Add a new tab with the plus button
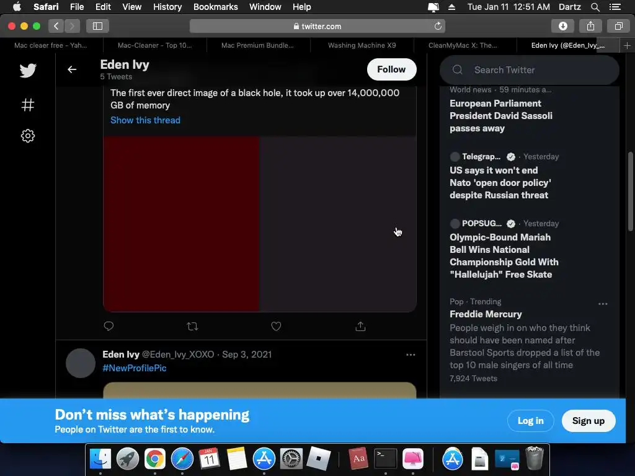The image size is (635, 476). 627,45
